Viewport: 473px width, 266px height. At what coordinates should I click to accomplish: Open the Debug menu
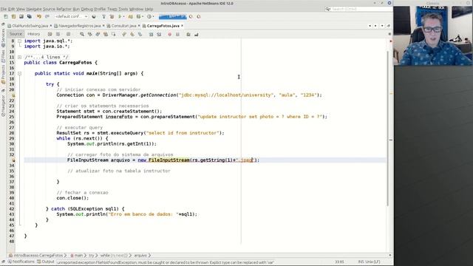[x=87, y=9]
